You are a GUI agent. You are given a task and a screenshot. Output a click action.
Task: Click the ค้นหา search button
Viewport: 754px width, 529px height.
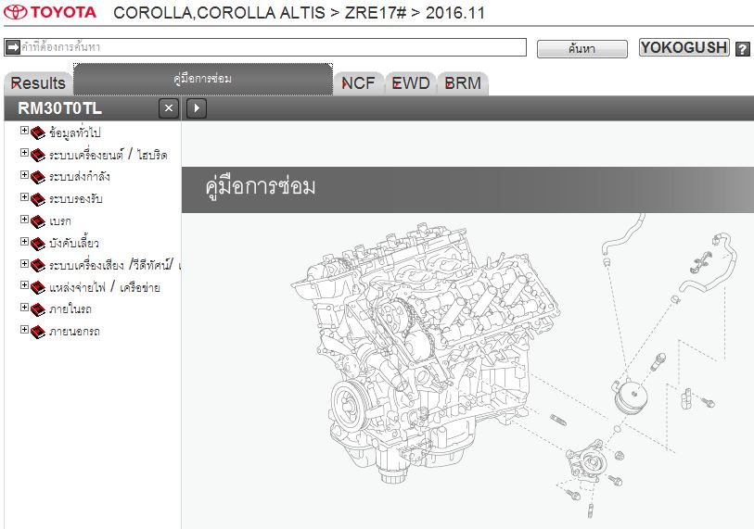coord(581,48)
